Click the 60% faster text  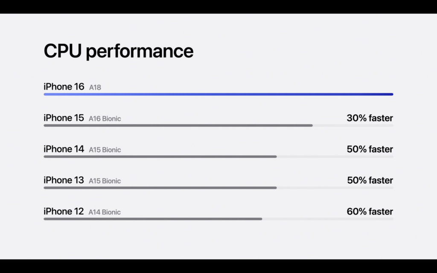370,212
